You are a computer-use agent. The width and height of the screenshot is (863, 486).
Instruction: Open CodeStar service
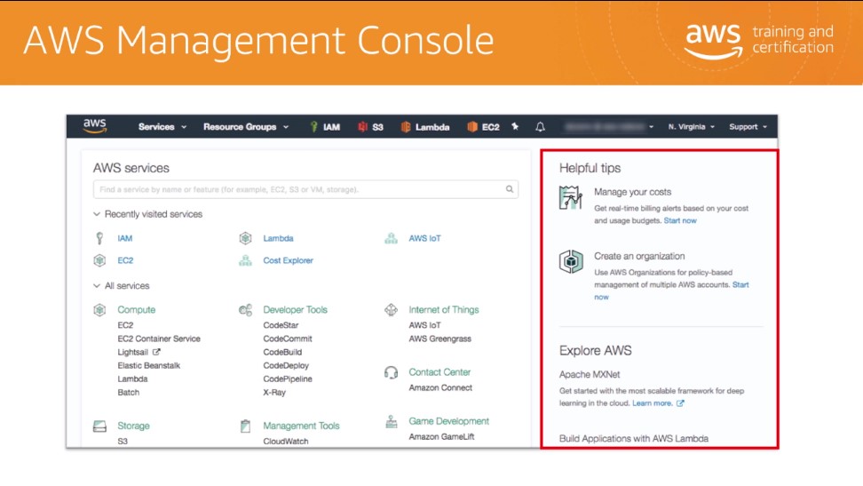[x=281, y=325]
